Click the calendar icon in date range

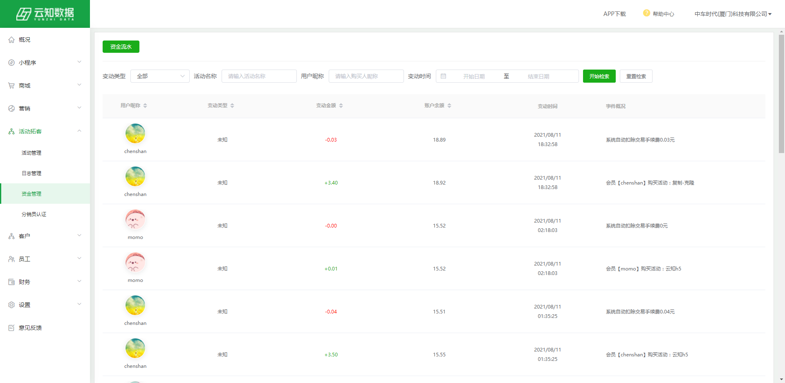pos(444,76)
